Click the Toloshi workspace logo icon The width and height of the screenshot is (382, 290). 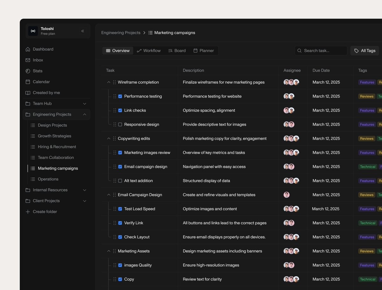point(33,31)
